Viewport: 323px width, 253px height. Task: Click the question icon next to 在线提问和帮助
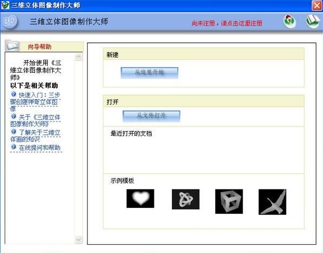point(14,147)
